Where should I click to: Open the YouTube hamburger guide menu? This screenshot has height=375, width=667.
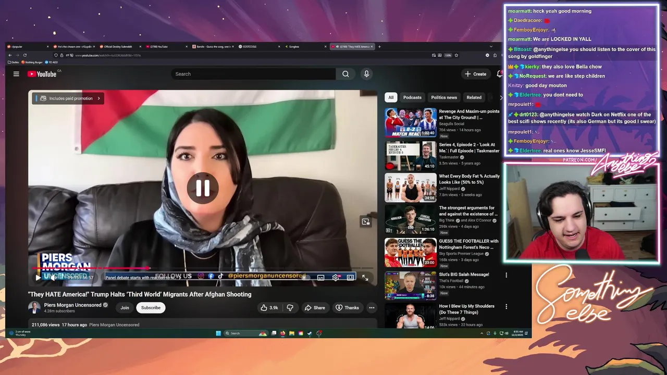[16, 74]
